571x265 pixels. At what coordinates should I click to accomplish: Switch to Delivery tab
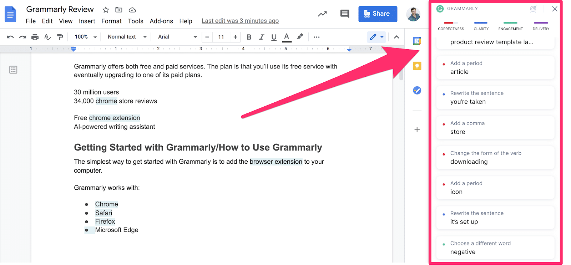[x=541, y=26]
